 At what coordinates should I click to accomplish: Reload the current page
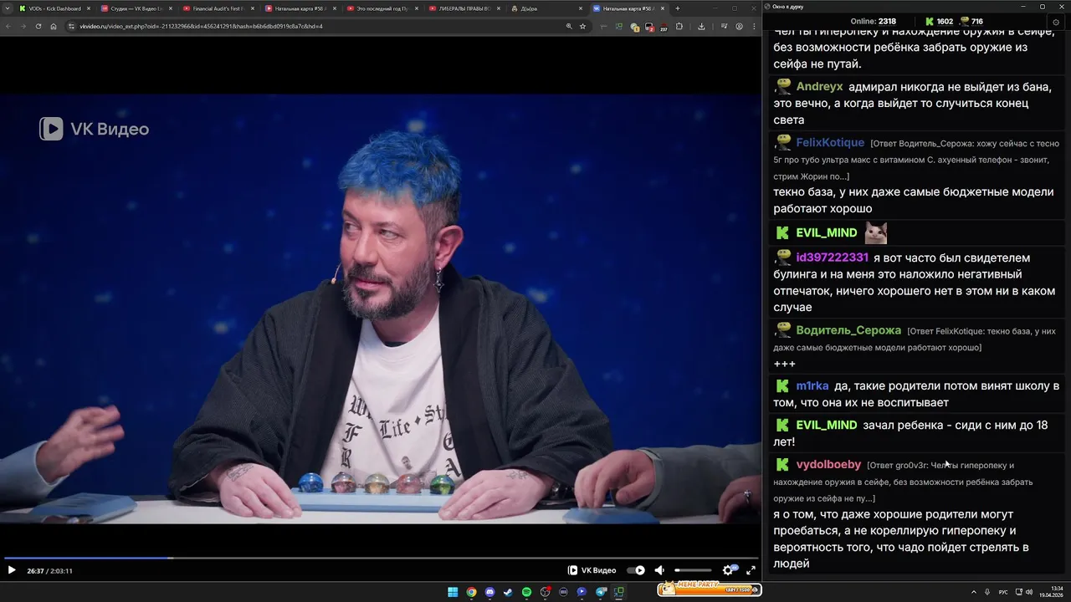[38, 26]
